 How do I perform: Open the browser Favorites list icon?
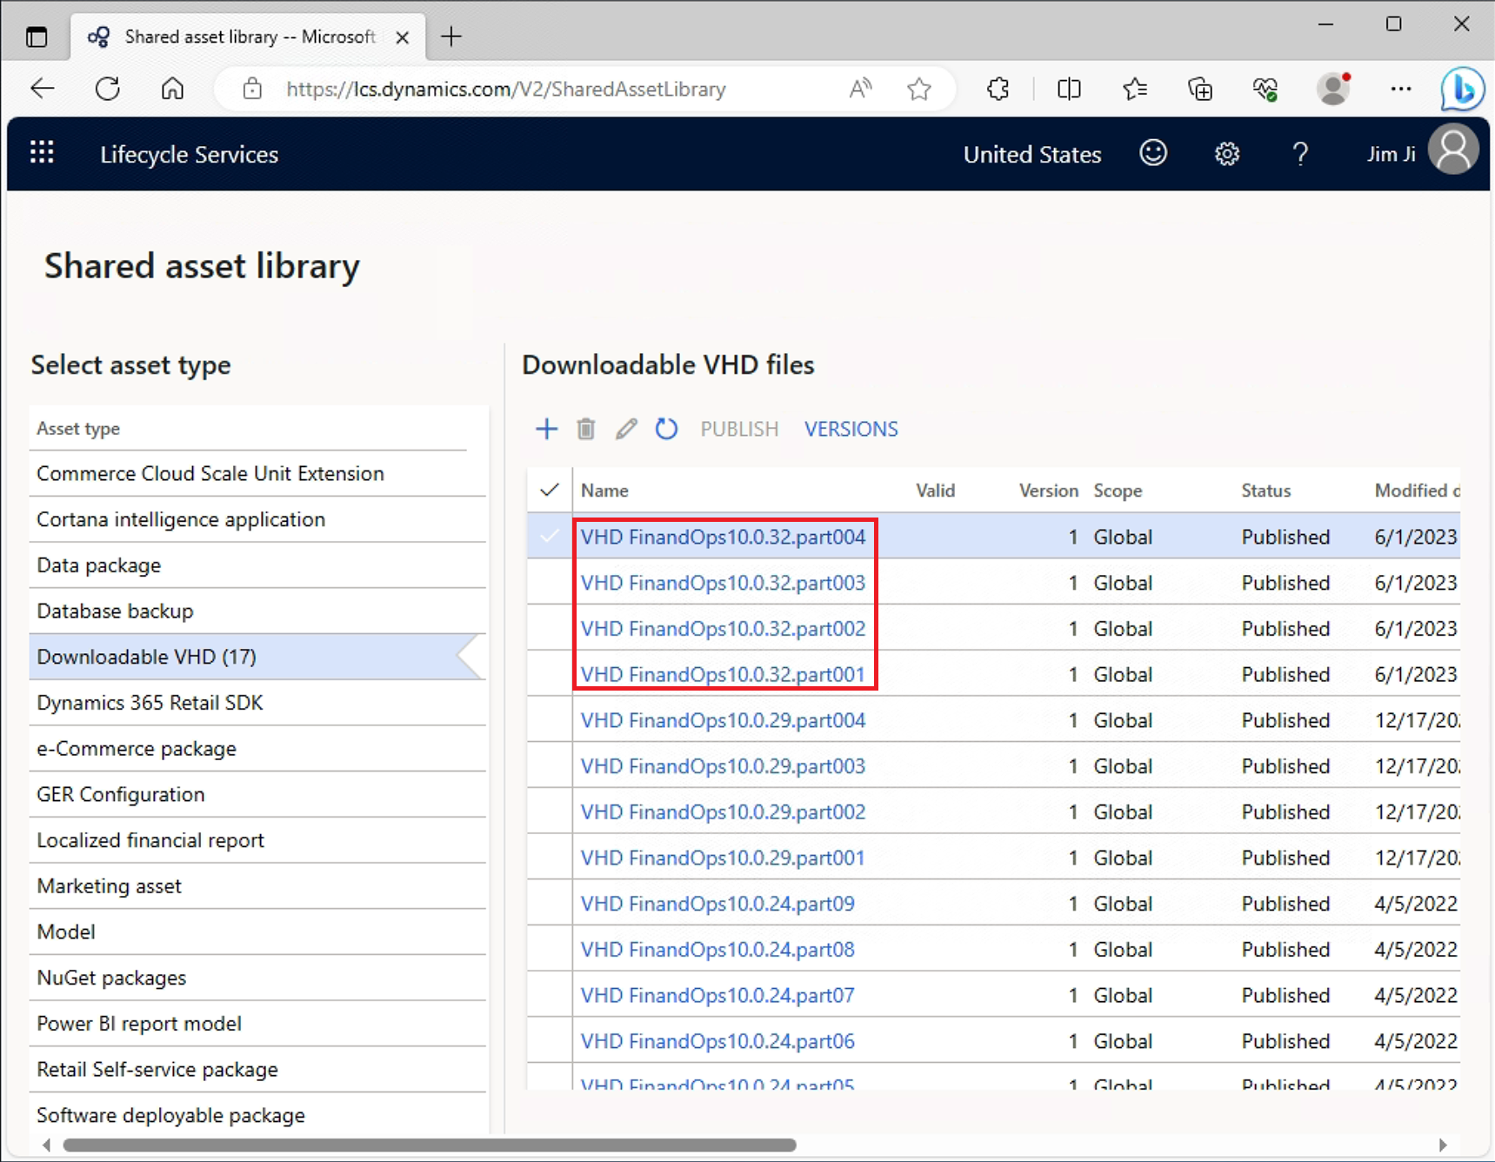(x=1135, y=88)
